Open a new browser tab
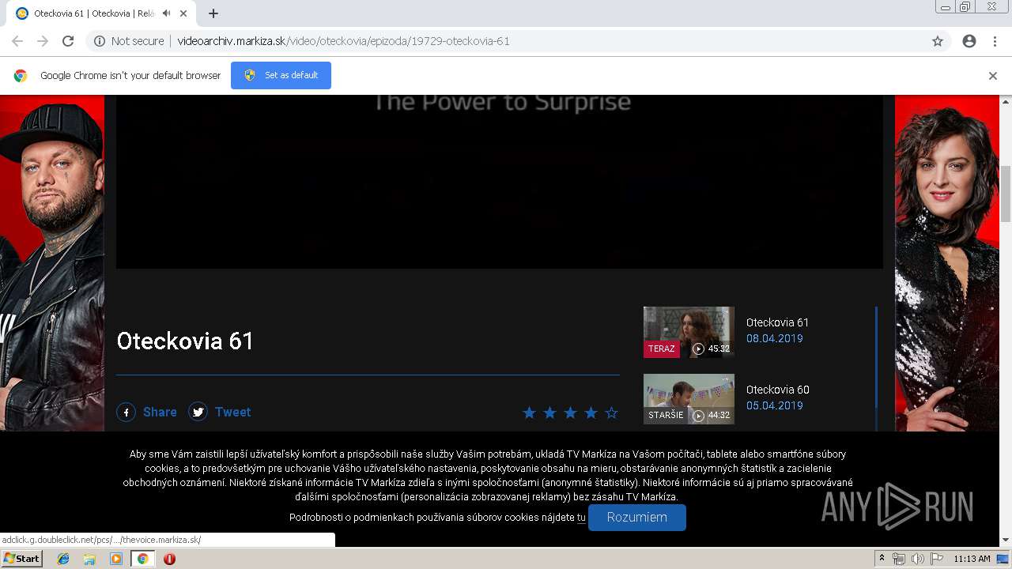The height and width of the screenshot is (569, 1012). tap(213, 13)
